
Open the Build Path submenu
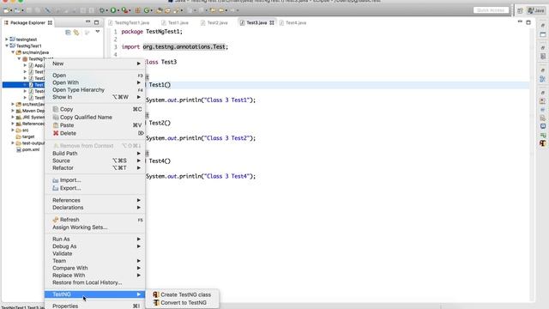[x=95, y=154]
